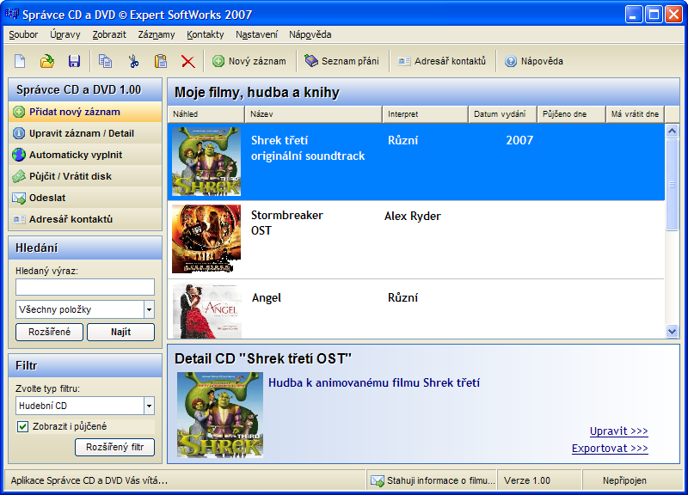Click the Cut scissors icon
Image resolution: width=688 pixels, height=495 pixels.
coord(133,61)
